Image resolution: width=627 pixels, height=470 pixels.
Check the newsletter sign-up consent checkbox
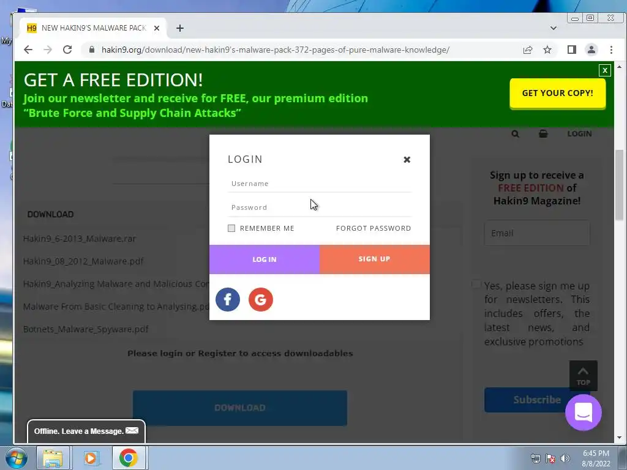pyautogui.click(x=476, y=285)
